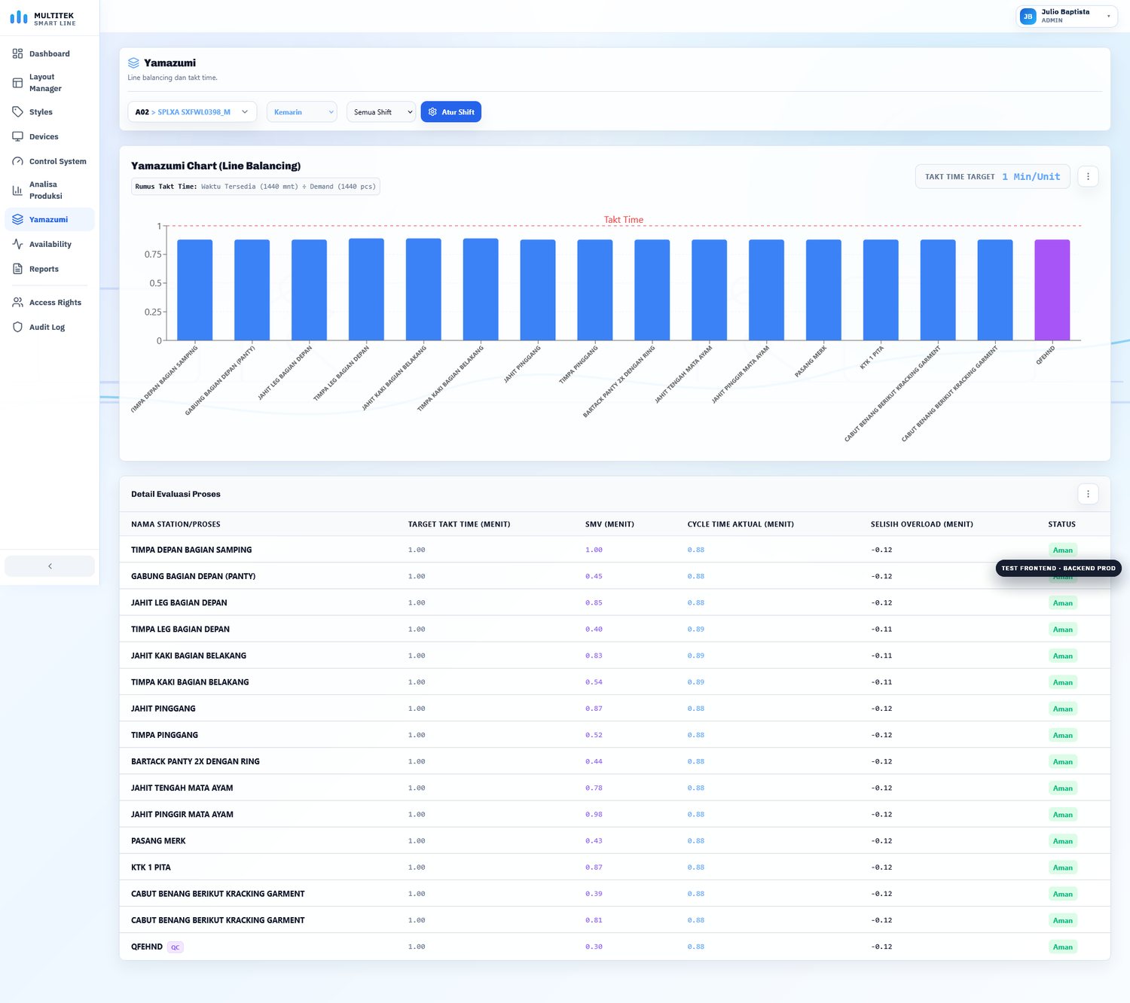The width and height of the screenshot is (1130, 1003).
Task: Open the Control System gauge icon
Action: (x=17, y=162)
